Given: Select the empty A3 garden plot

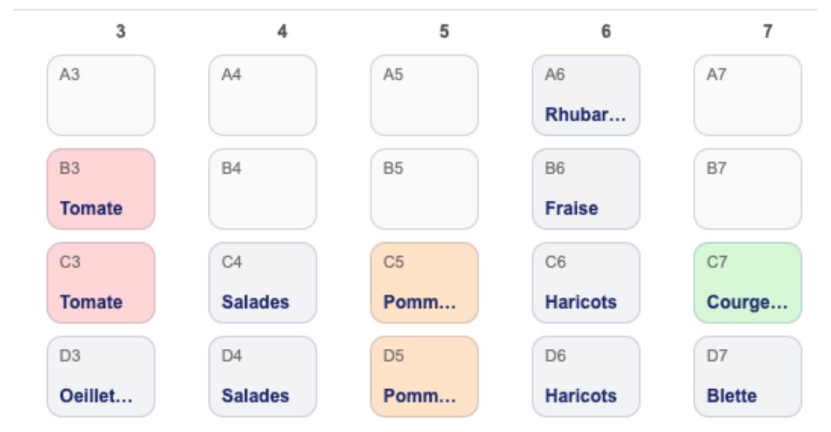Looking at the screenshot, I should click(x=101, y=96).
